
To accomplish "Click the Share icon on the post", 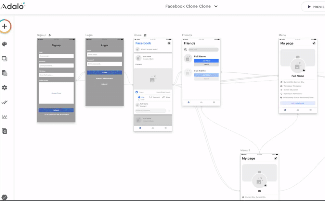I will tap(163, 97).
